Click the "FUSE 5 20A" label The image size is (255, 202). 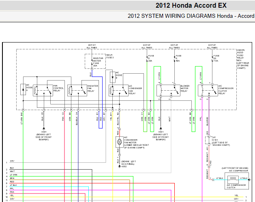click(151, 58)
